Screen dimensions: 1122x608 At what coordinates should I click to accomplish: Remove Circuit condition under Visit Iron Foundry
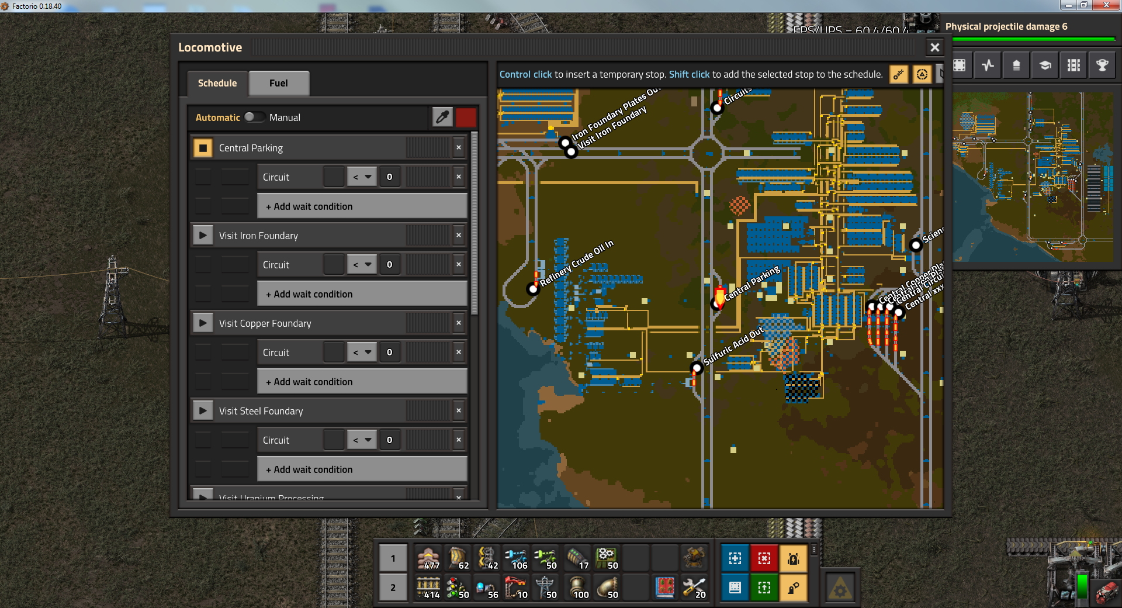(x=459, y=265)
